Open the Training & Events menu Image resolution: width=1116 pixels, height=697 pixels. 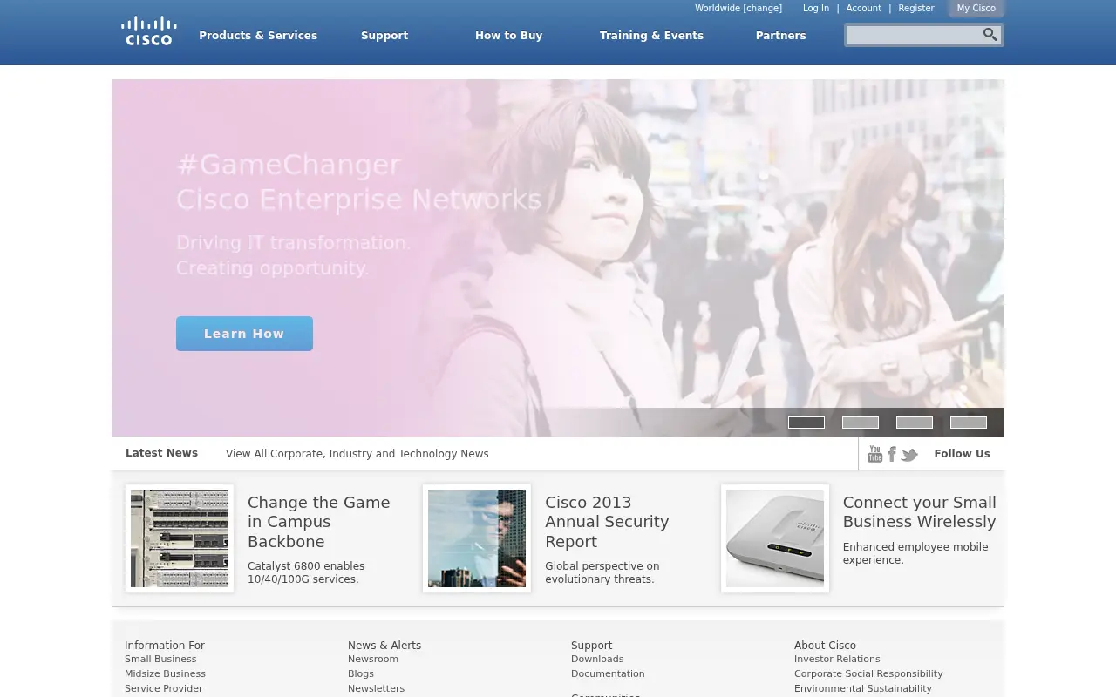(651, 36)
